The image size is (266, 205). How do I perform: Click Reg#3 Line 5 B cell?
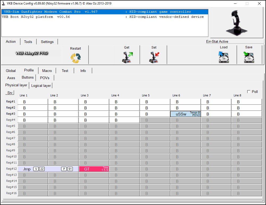(x=155, y=114)
